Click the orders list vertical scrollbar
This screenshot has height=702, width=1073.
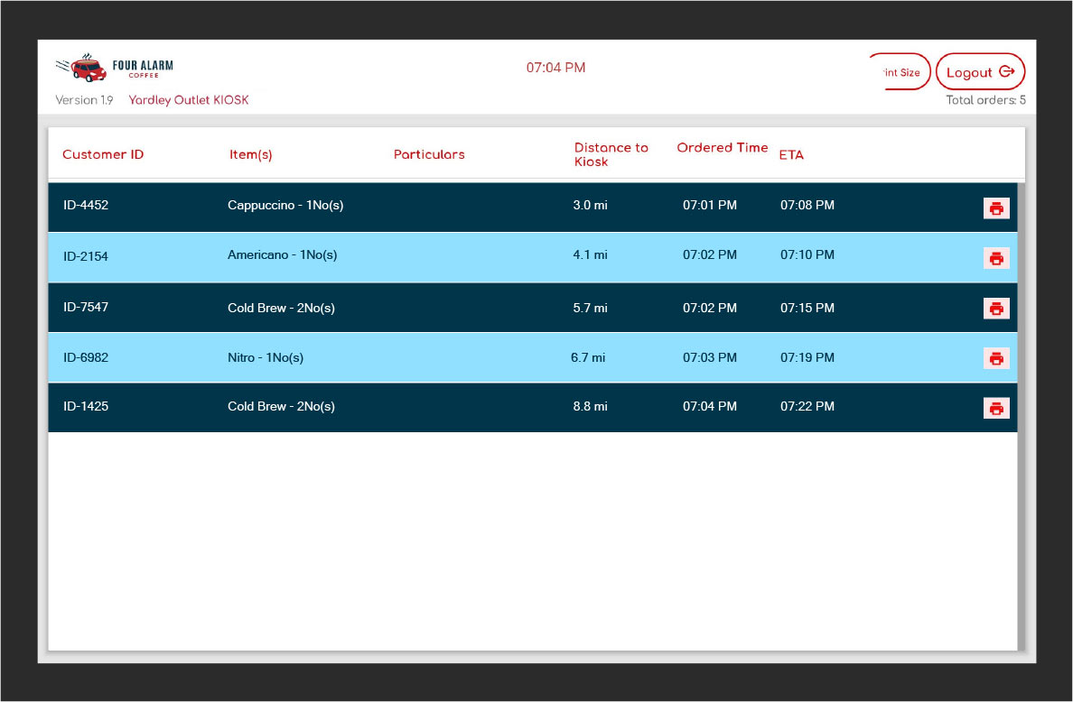[x=1022, y=415]
